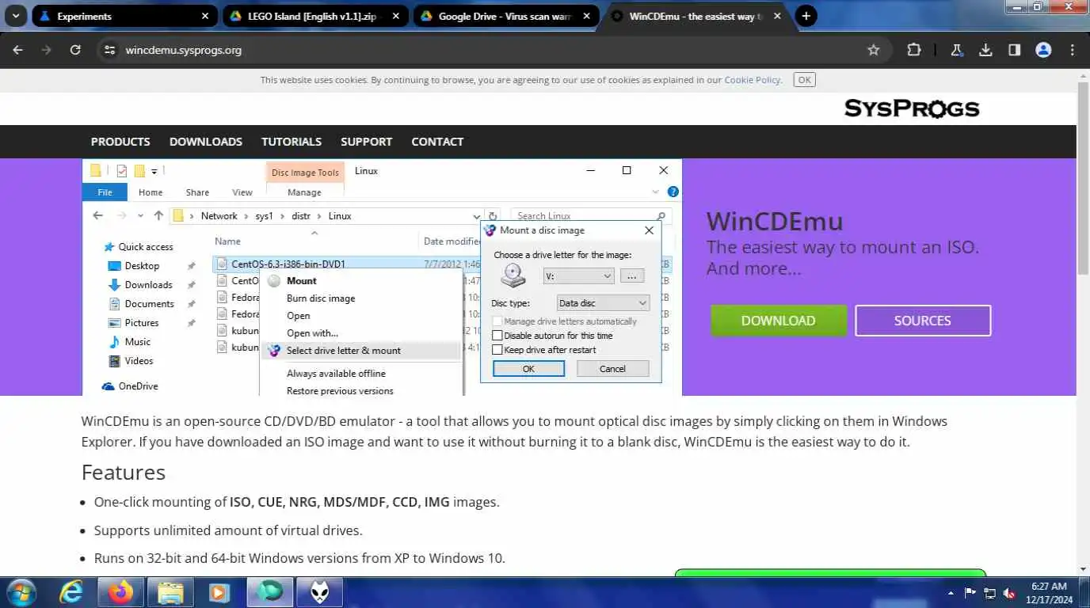This screenshot has height=608, width=1090.
Task: Click the volume speaker tray icon
Action: click(1009, 592)
